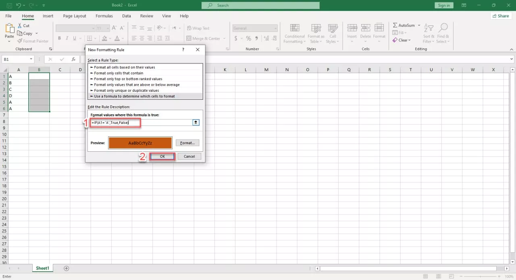Switch to the Review tab
This screenshot has height=280, width=516.
pyautogui.click(x=147, y=16)
